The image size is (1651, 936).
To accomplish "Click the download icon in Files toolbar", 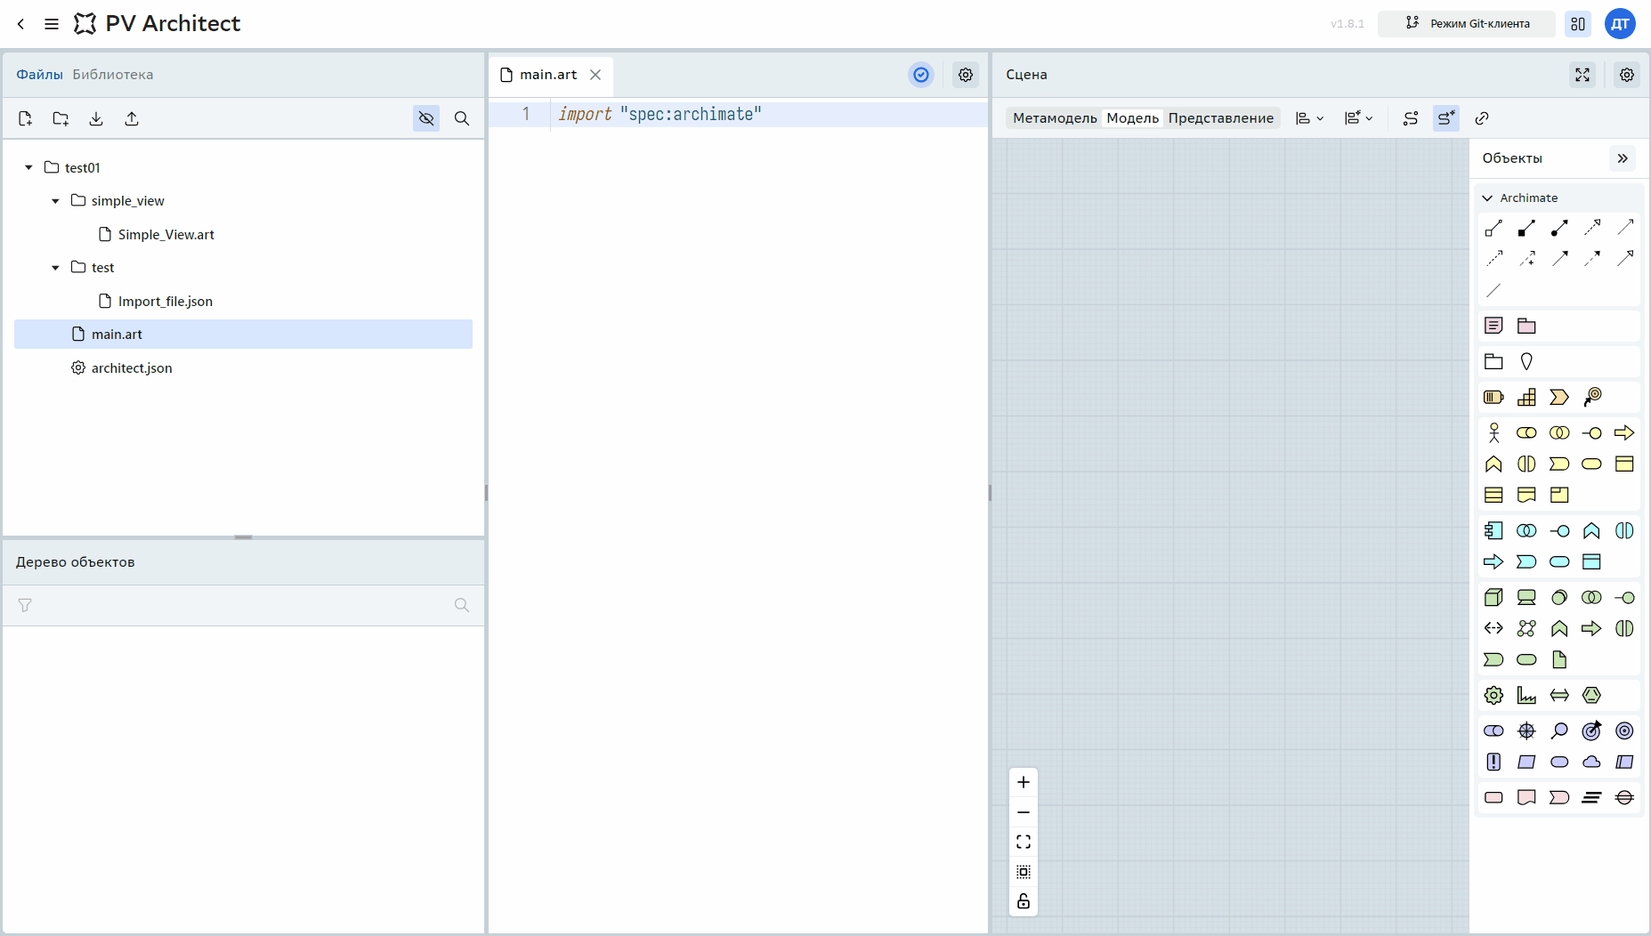I will point(96,118).
